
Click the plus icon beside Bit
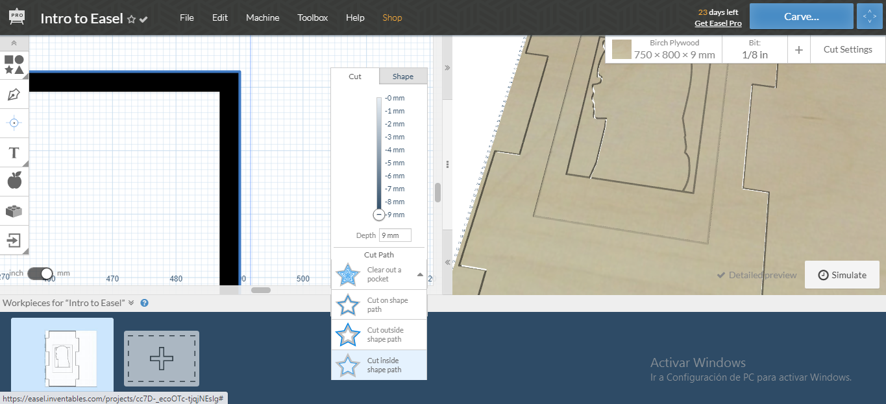(799, 50)
